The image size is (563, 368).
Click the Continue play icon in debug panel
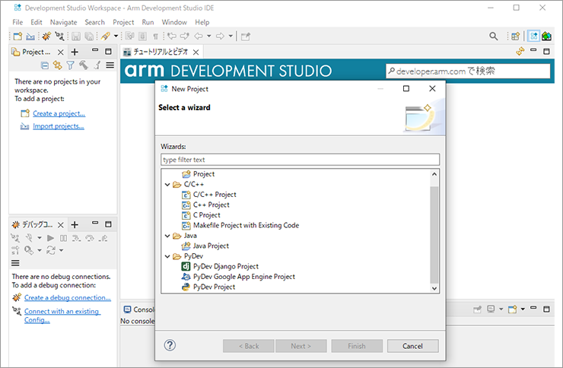[x=51, y=238]
